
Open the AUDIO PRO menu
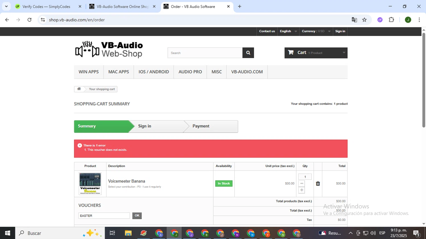[x=190, y=72]
